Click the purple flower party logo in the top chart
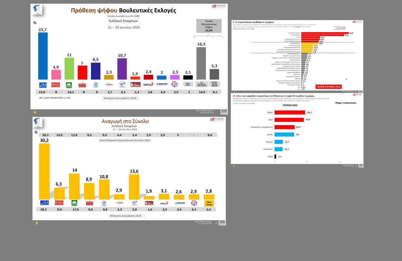This screenshot has width=402, height=261. (x=175, y=84)
